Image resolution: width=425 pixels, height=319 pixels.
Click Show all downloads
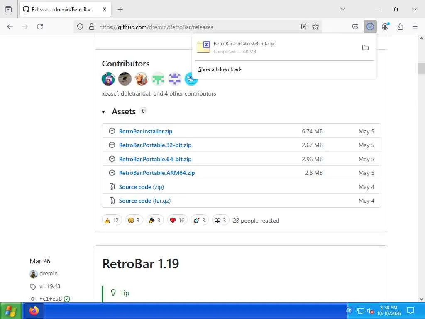(220, 69)
